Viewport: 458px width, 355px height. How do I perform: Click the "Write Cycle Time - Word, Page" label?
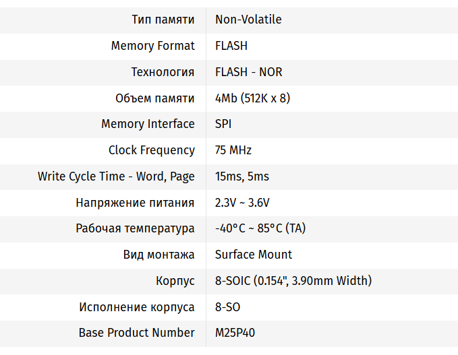click(x=116, y=176)
